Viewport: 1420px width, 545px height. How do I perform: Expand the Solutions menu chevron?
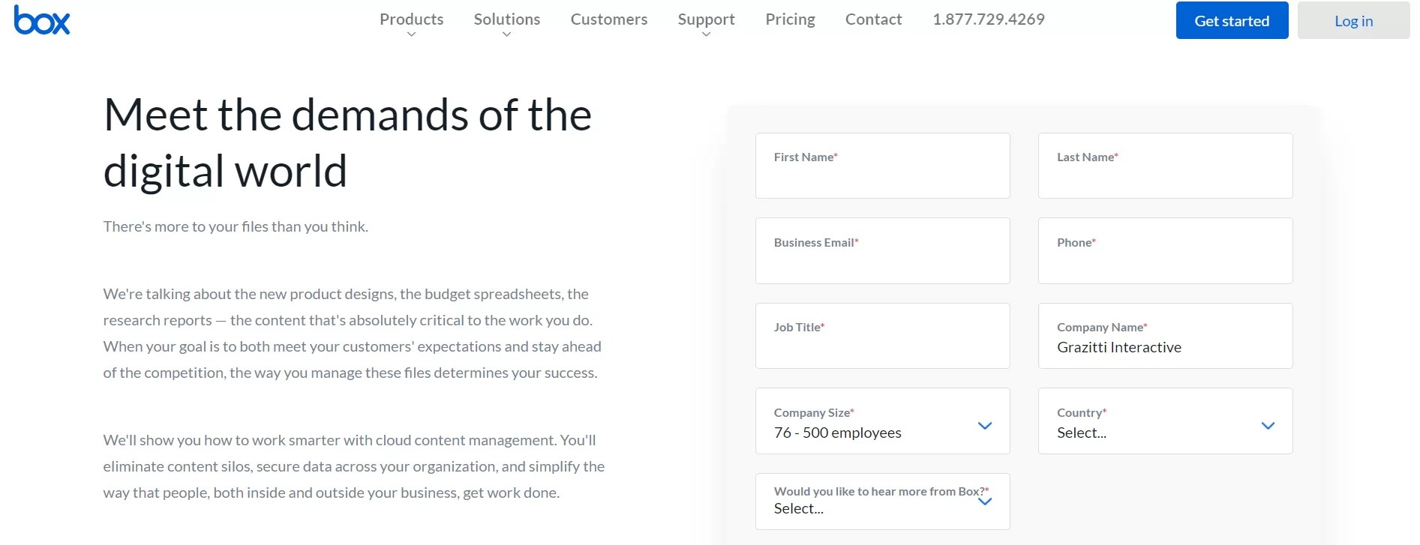tap(506, 34)
